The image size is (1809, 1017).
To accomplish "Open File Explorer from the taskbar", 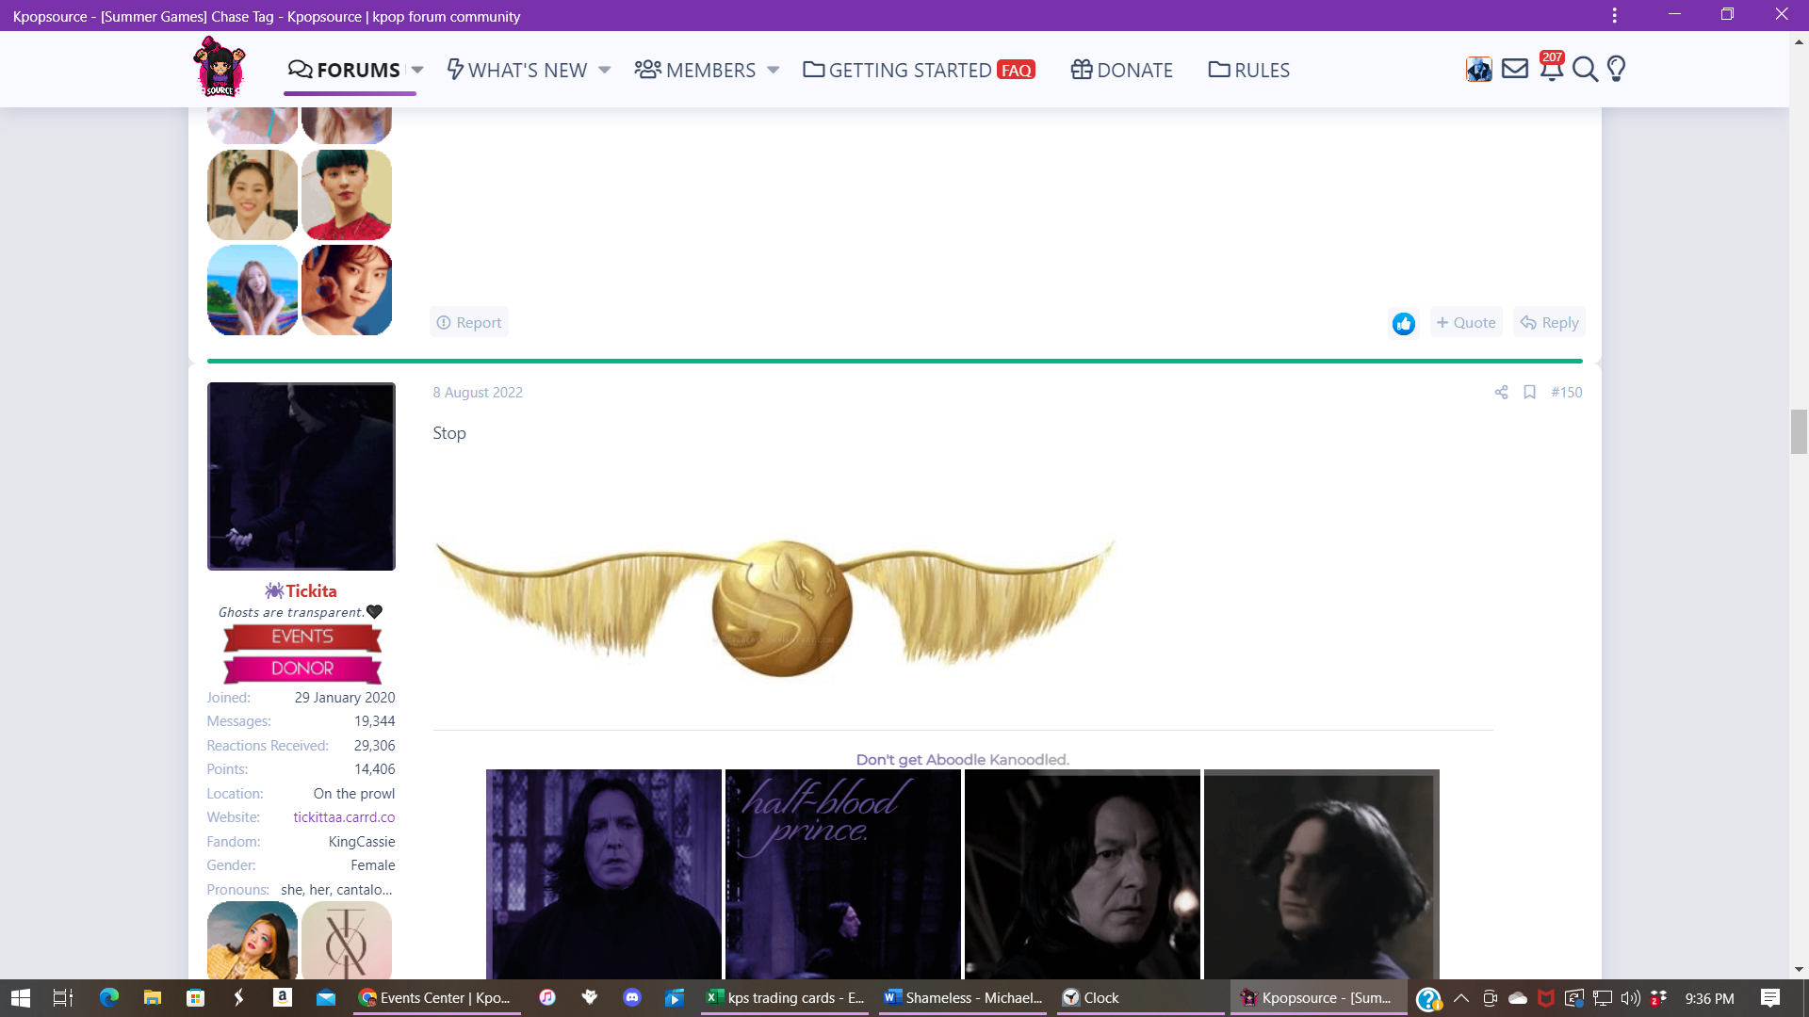I will click(x=153, y=997).
